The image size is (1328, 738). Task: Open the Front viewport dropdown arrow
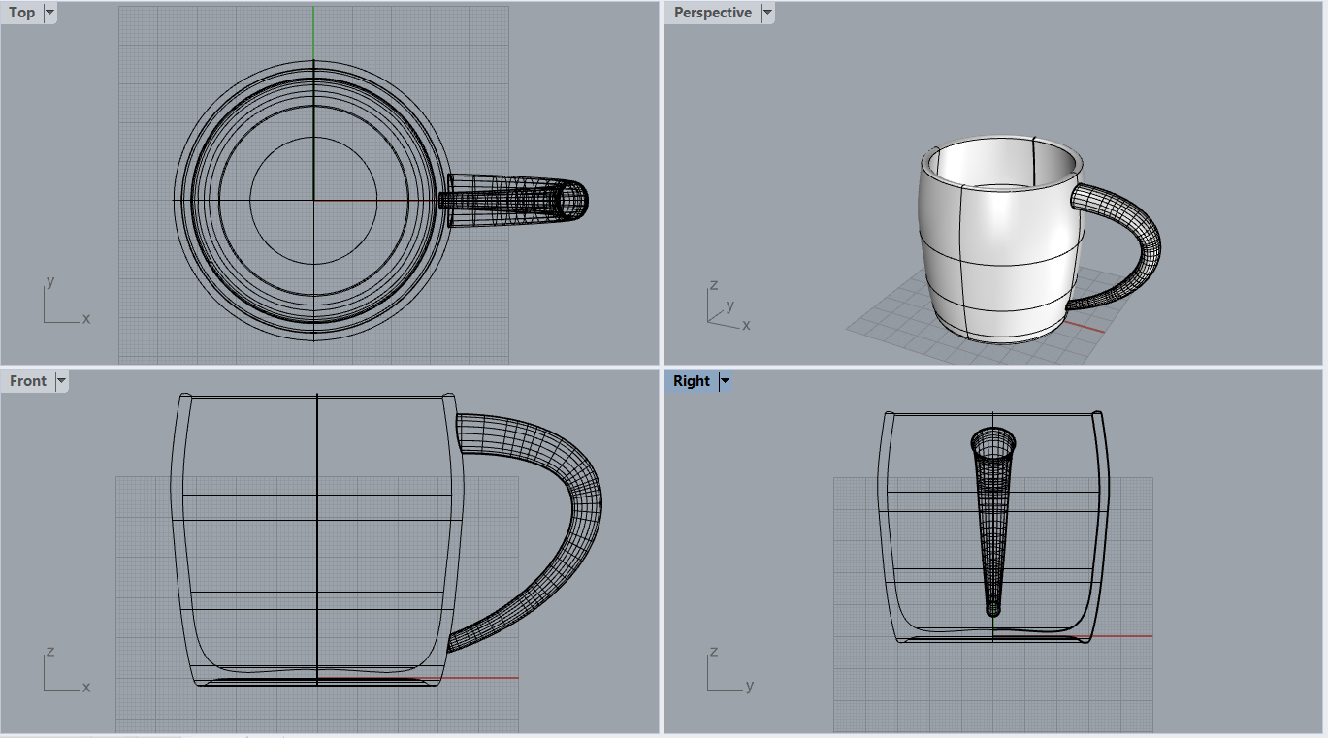62,381
